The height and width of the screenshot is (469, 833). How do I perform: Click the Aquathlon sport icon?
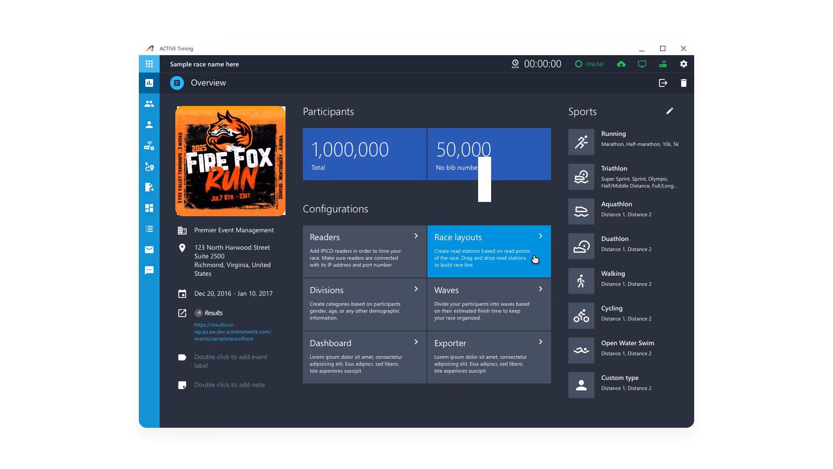(x=581, y=211)
